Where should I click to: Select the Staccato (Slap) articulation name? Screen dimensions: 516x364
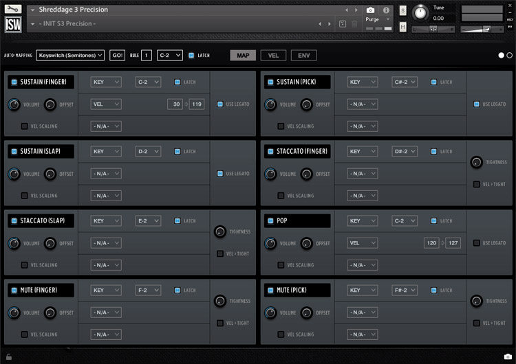pos(43,220)
